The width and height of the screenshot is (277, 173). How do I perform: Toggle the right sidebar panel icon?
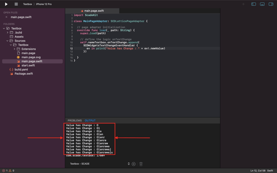[271, 4]
